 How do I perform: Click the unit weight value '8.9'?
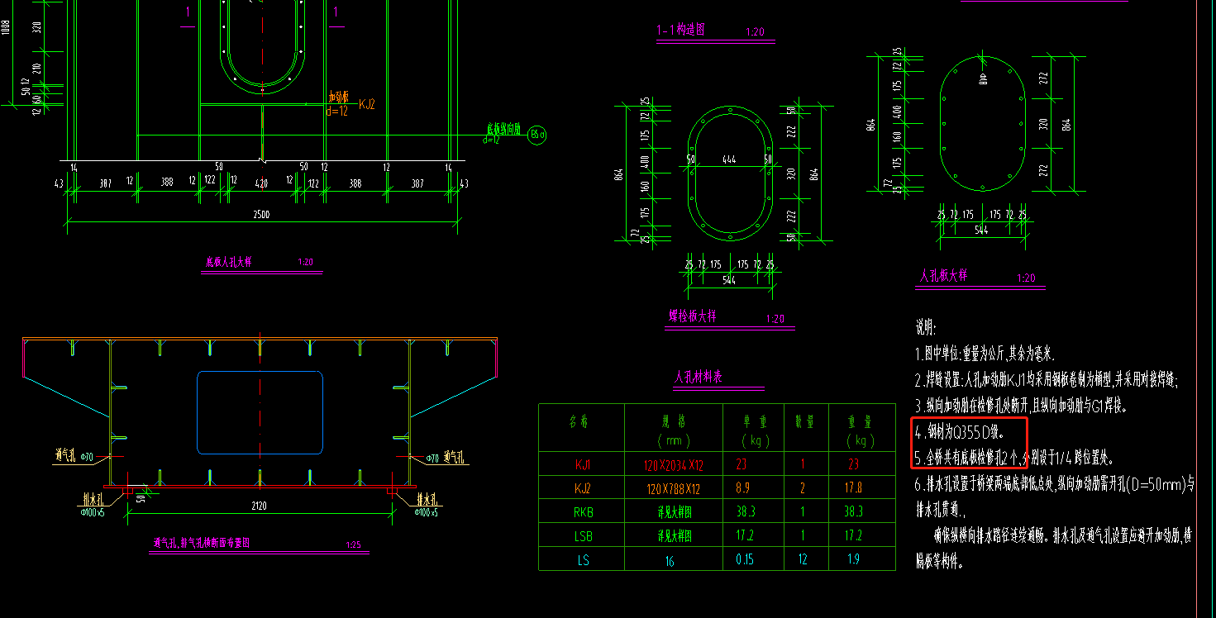[742, 488]
